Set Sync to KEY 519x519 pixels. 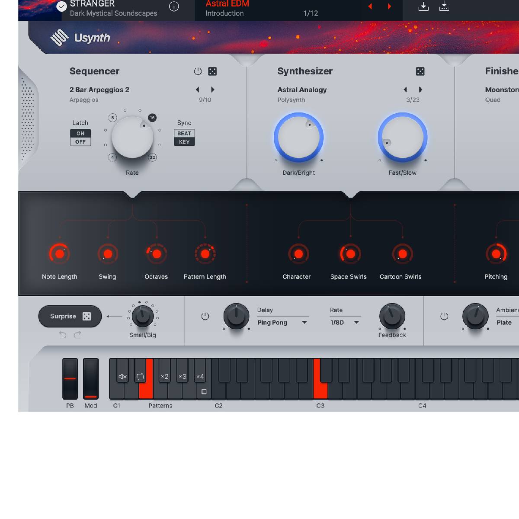point(184,141)
